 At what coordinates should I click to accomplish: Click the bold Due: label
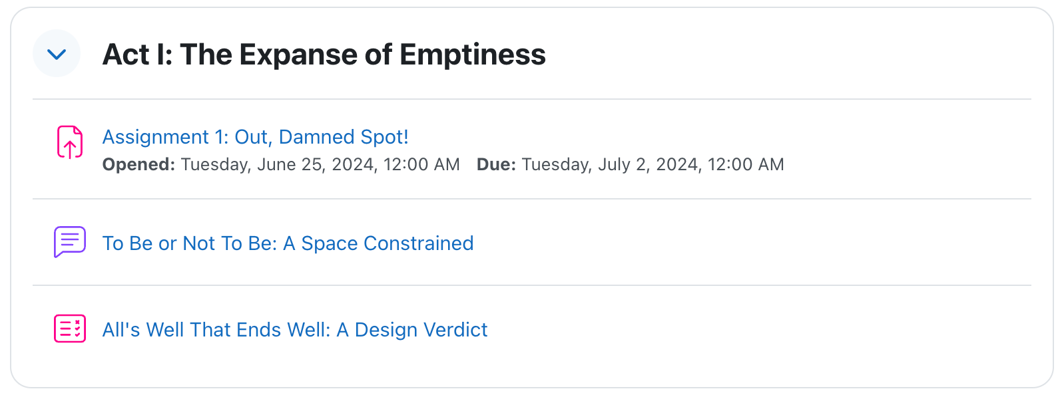click(496, 164)
